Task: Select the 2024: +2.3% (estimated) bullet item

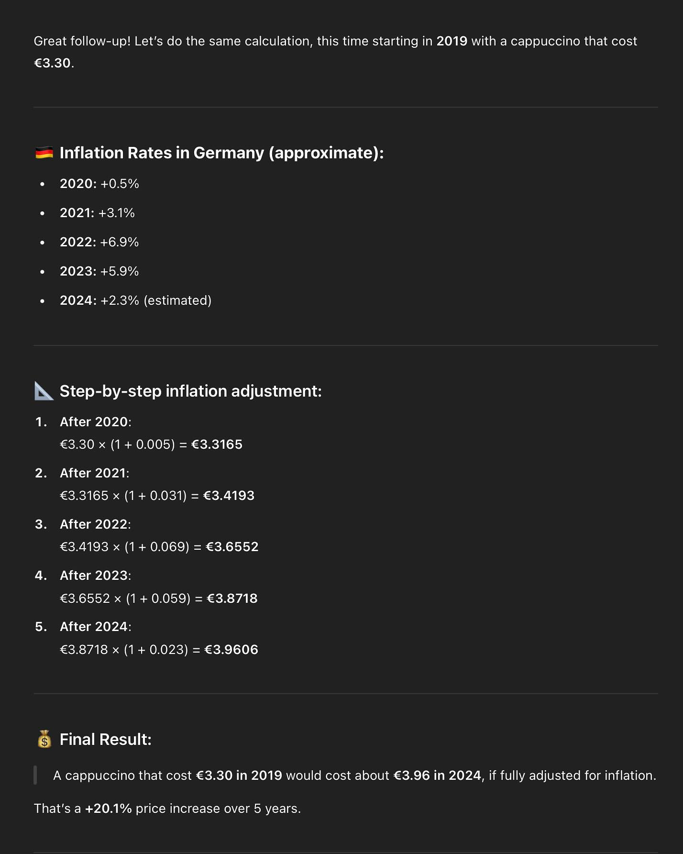Action: [x=135, y=300]
